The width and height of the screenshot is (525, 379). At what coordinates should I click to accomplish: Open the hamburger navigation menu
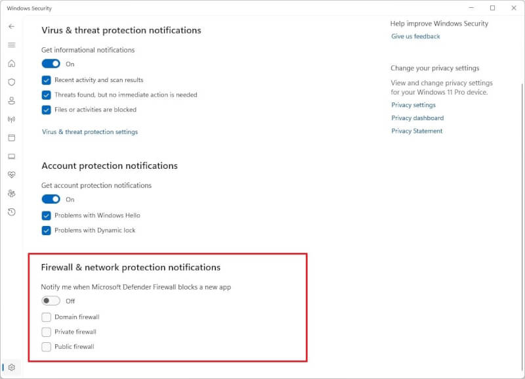tap(11, 45)
